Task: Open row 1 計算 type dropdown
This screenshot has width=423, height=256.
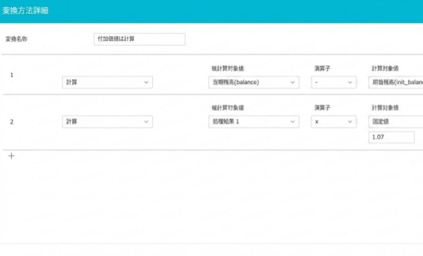Action: (x=107, y=82)
